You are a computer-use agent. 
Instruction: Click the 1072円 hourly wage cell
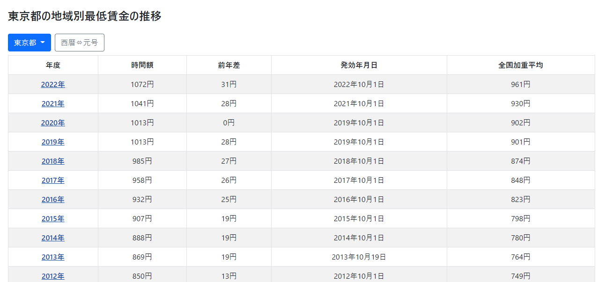click(142, 85)
